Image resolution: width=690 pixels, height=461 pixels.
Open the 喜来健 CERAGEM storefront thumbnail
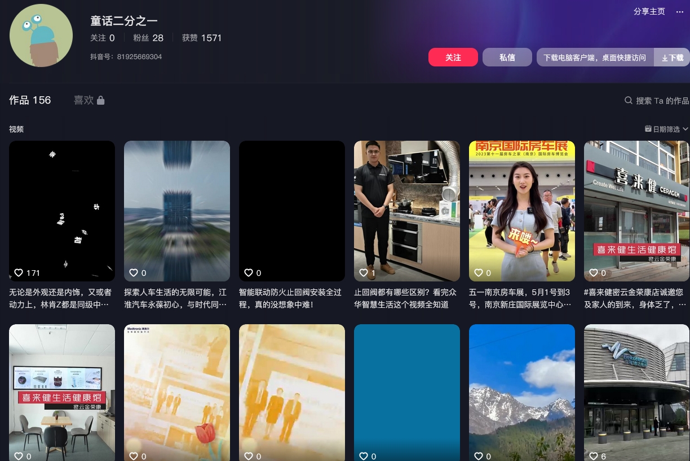pyautogui.click(x=637, y=211)
